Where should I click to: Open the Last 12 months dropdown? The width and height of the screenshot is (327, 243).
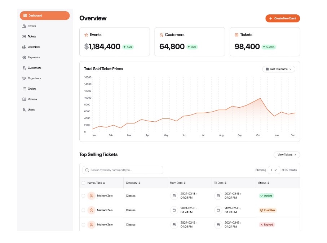(x=279, y=69)
